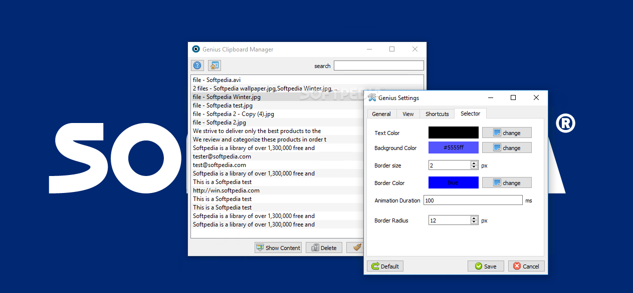Change the Text Color
The image size is (633, 293).
507,132
